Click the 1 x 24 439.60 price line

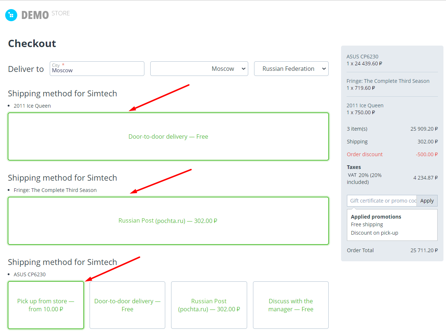364,63
